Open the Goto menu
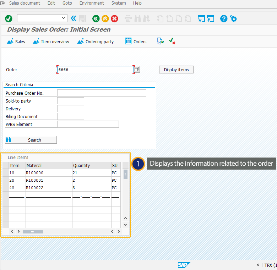The width and height of the screenshot is (277, 270). pos(67,3)
